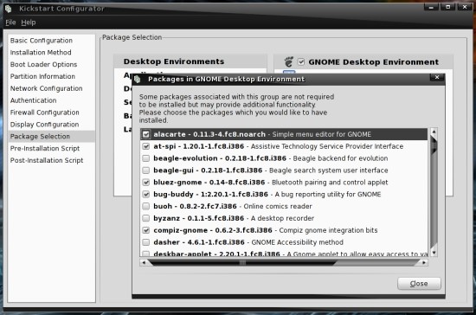Open the Help menu
The height and width of the screenshot is (315, 476).
pyautogui.click(x=29, y=22)
